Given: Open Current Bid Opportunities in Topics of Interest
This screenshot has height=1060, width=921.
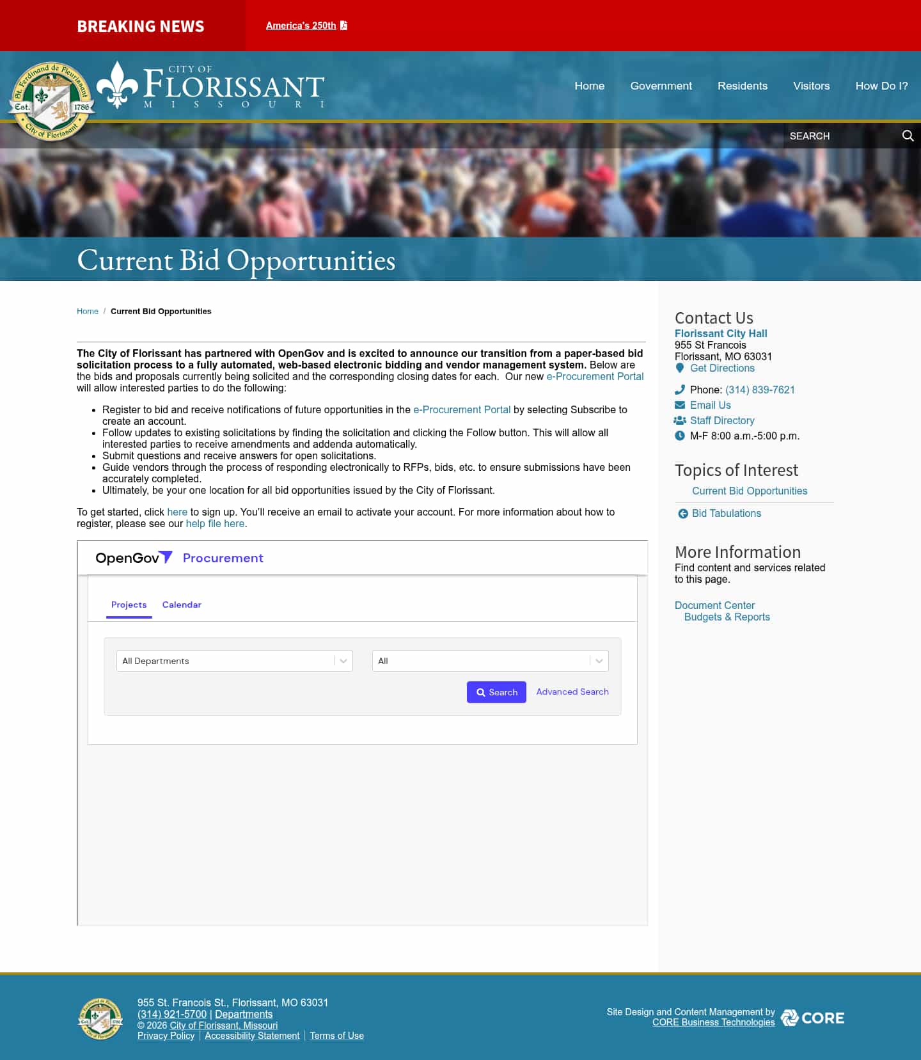Looking at the screenshot, I should [x=750, y=491].
